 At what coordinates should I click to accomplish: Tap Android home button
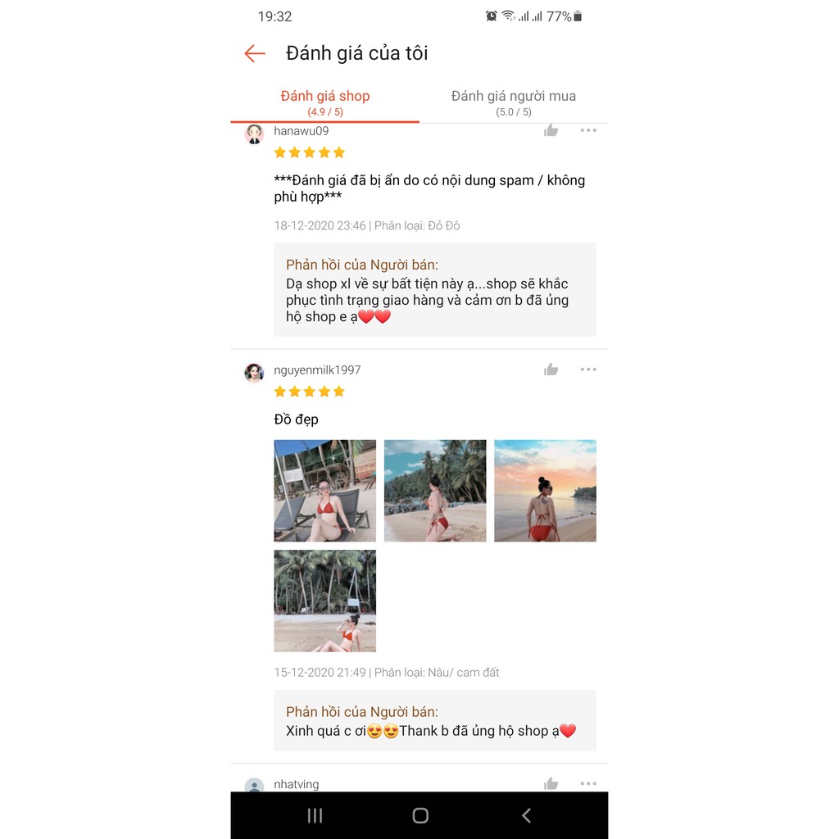tap(420, 815)
